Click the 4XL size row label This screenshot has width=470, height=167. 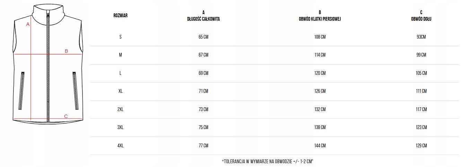(x=120, y=146)
